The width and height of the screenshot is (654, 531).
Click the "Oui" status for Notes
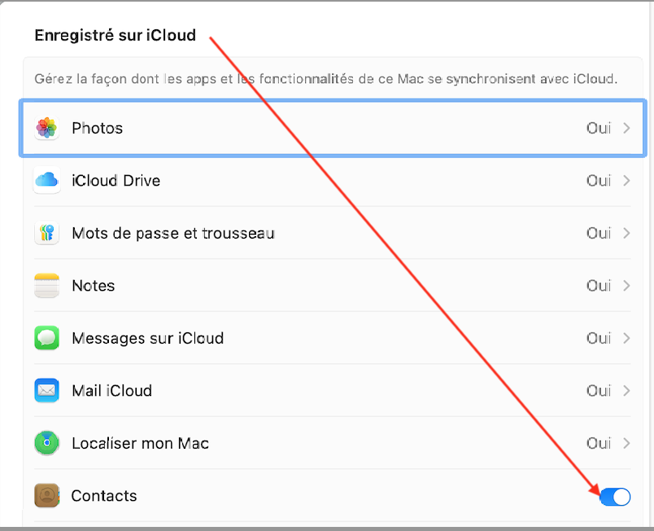click(x=599, y=286)
